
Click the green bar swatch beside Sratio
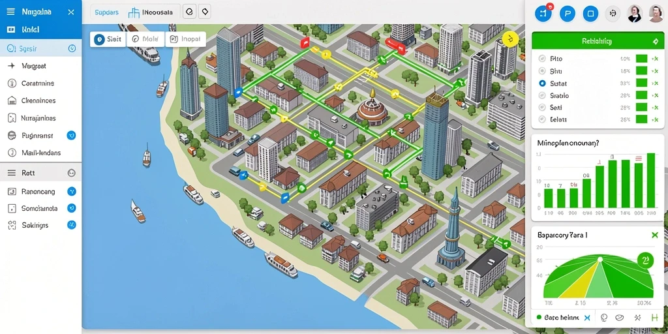(x=641, y=96)
